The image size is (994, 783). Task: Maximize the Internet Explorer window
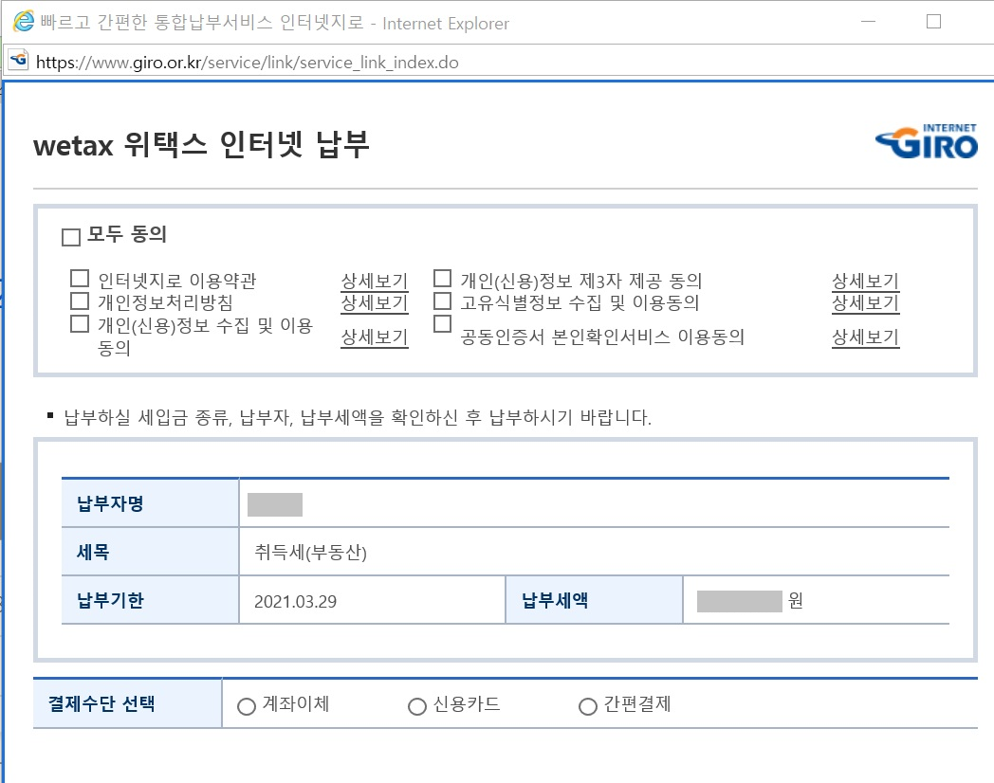pyautogui.click(x=933, y=22)
